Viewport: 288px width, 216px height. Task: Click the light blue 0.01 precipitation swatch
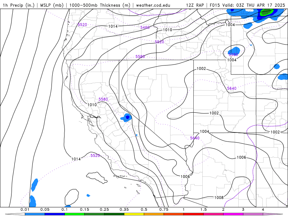click(35, 214)
